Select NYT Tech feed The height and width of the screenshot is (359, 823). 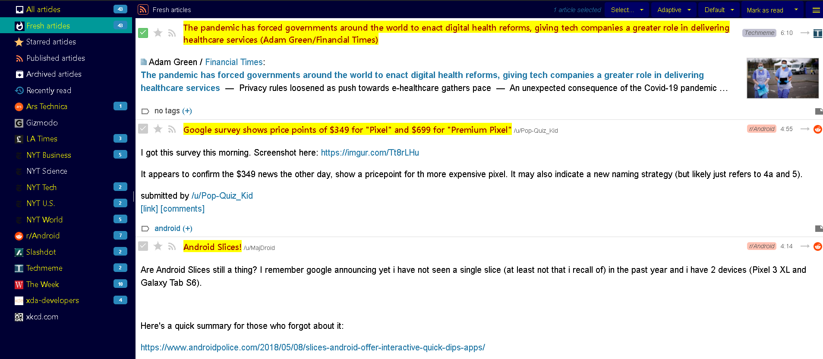tap(66, 187)
